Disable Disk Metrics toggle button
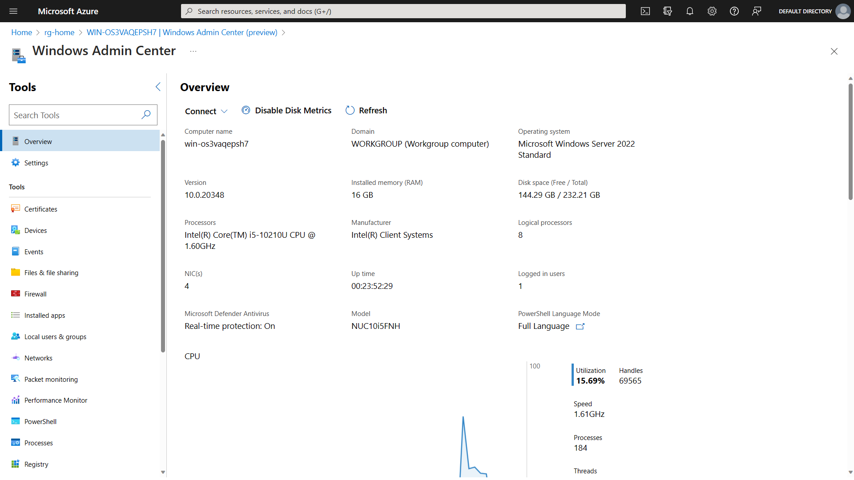 286,110
